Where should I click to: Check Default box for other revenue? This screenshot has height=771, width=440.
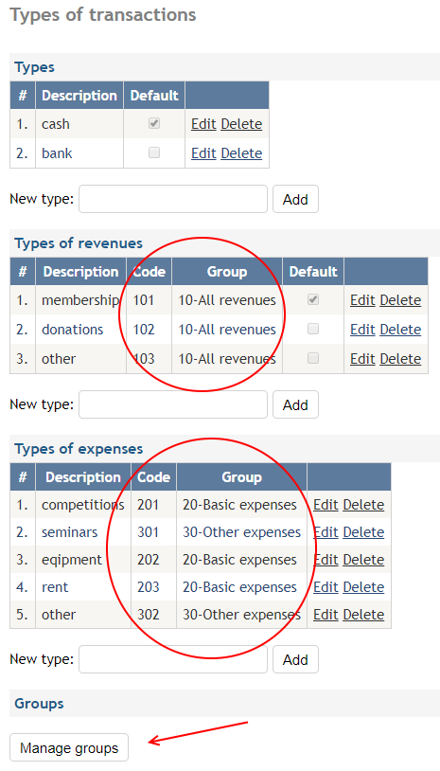click(313, 358)
